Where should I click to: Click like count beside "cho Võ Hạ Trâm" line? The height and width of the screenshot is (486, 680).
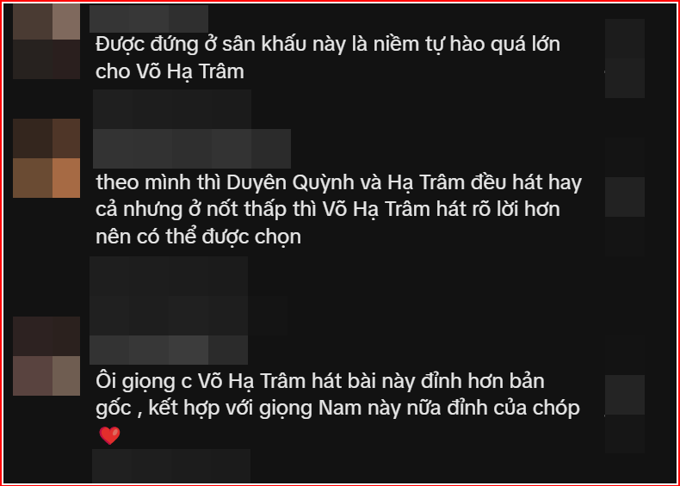point(625,78)
